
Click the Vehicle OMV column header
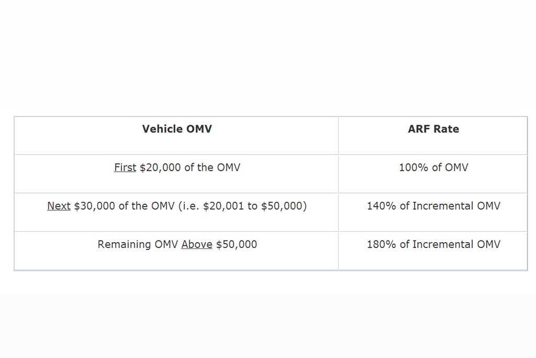(x=177, y=129)
